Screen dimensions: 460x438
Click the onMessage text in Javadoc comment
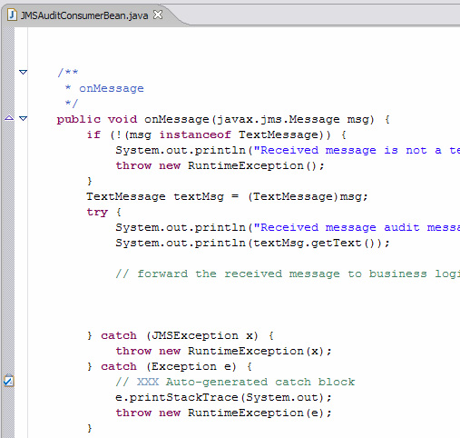112,88
